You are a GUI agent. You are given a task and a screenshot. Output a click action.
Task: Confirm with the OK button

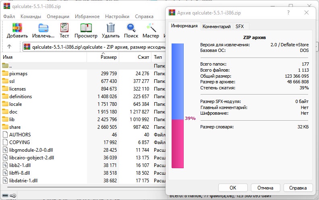click(233, 188)
